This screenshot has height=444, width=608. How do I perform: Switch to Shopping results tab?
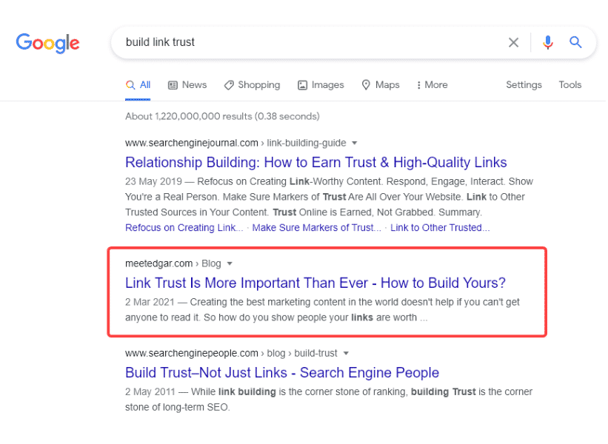pyautogui.click(x=252, y=85)
